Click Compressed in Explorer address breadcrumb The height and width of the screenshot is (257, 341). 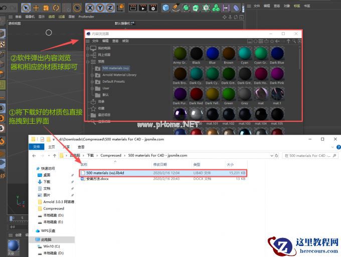111,155
